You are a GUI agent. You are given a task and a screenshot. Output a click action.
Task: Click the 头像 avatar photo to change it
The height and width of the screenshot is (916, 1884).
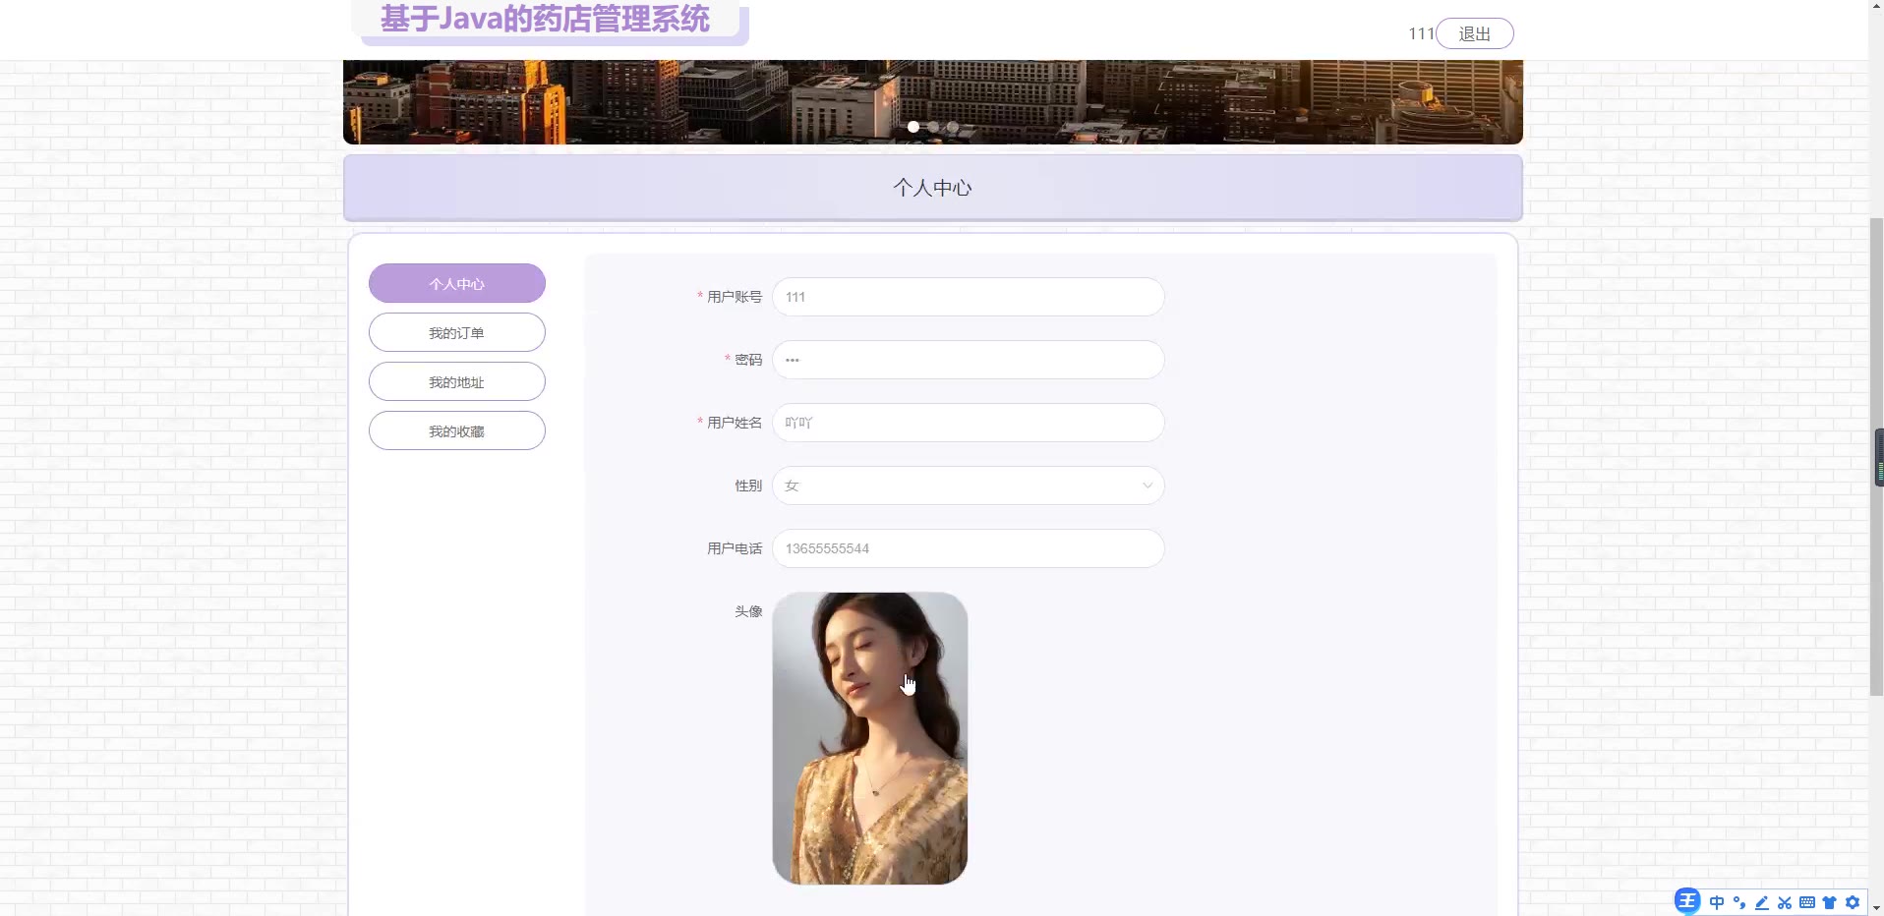(869, 738)
